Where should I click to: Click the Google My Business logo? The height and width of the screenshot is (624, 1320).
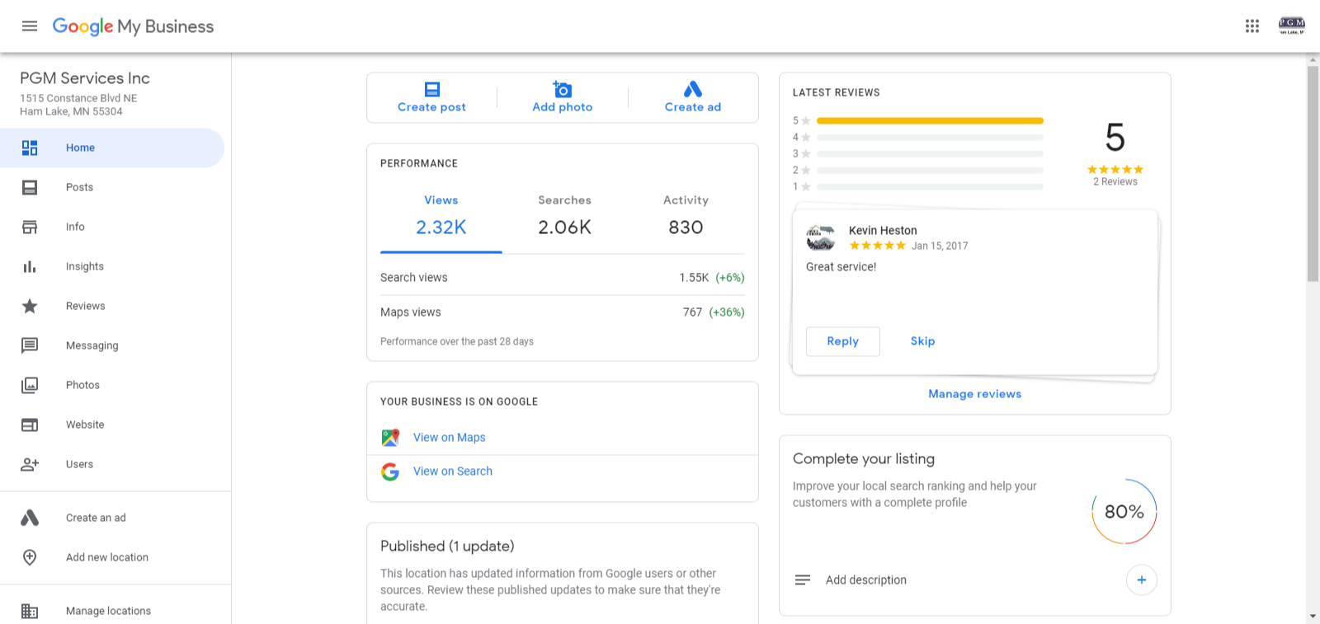[133, 26]
